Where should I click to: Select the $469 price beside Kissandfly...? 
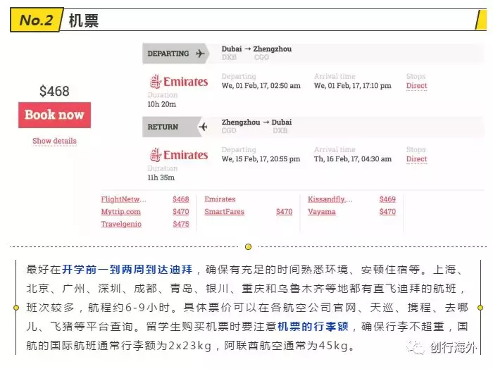click(x=387, y=199)
